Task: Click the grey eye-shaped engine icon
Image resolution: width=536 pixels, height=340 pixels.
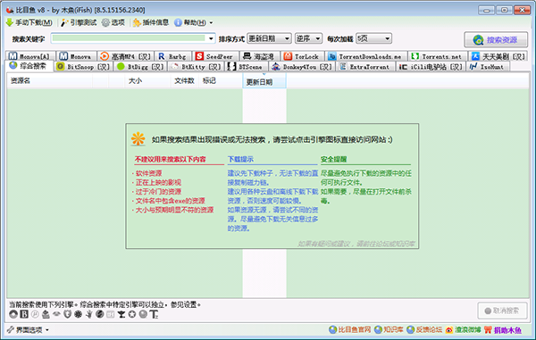Action: [57, 314]
